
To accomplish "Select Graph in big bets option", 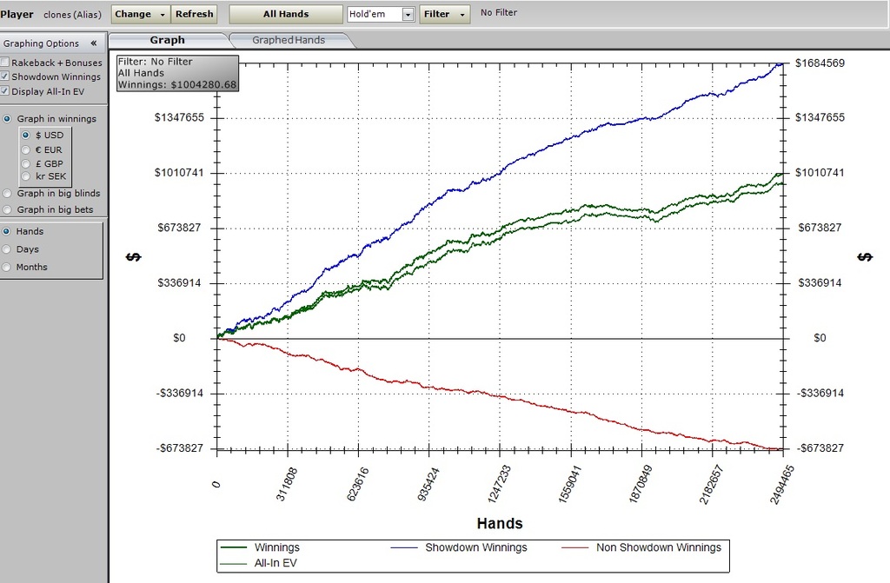I will (x=8, y=209).
